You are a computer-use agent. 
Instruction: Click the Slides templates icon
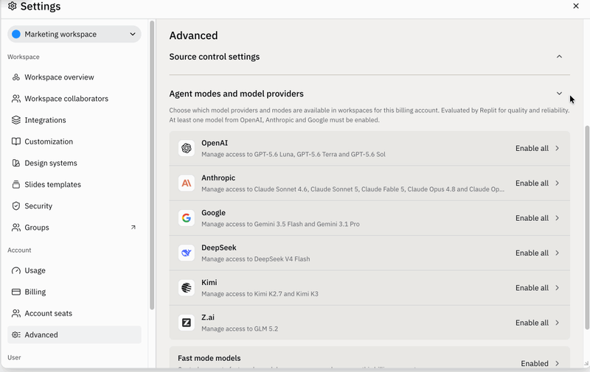point(15,184)
